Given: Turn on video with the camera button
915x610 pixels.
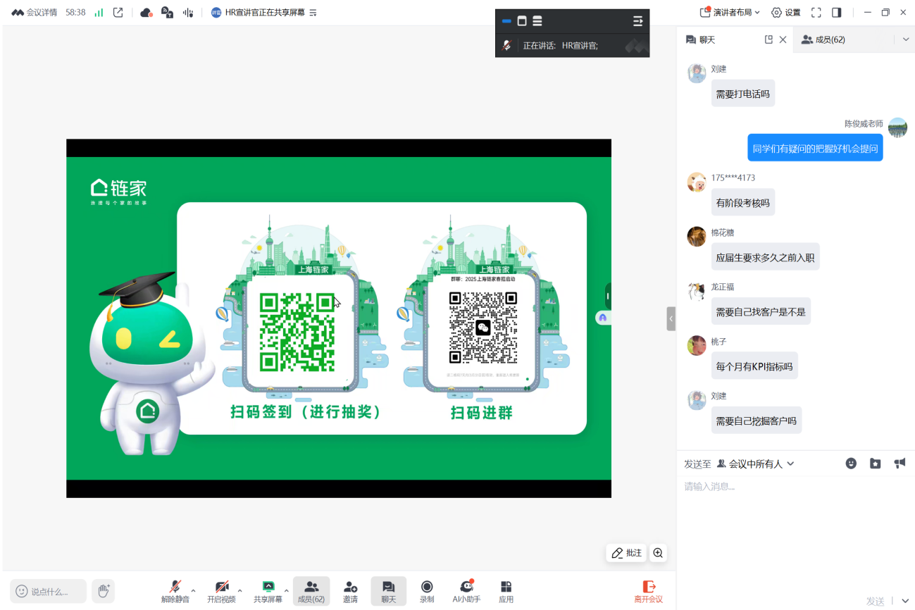Looking at the screenshot, I should pyautogui.click(x=221, y=590).
